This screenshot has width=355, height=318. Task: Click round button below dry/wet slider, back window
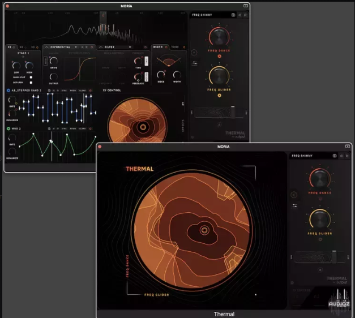tap(219, 124)
